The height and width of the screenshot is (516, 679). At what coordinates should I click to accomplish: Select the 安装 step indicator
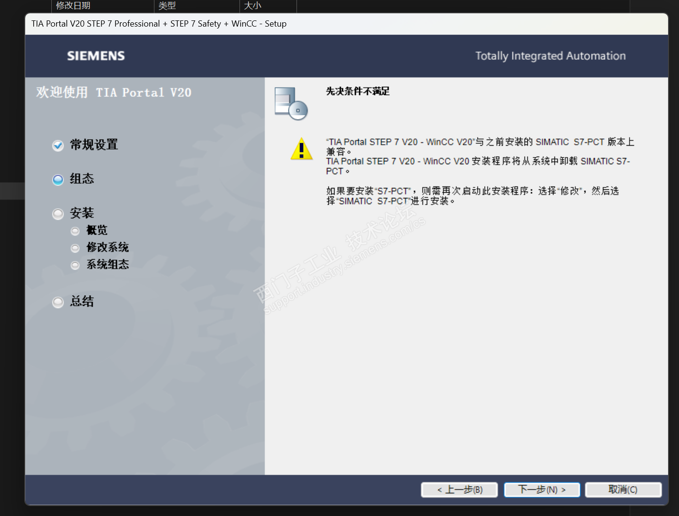click(x=58, y=214)
